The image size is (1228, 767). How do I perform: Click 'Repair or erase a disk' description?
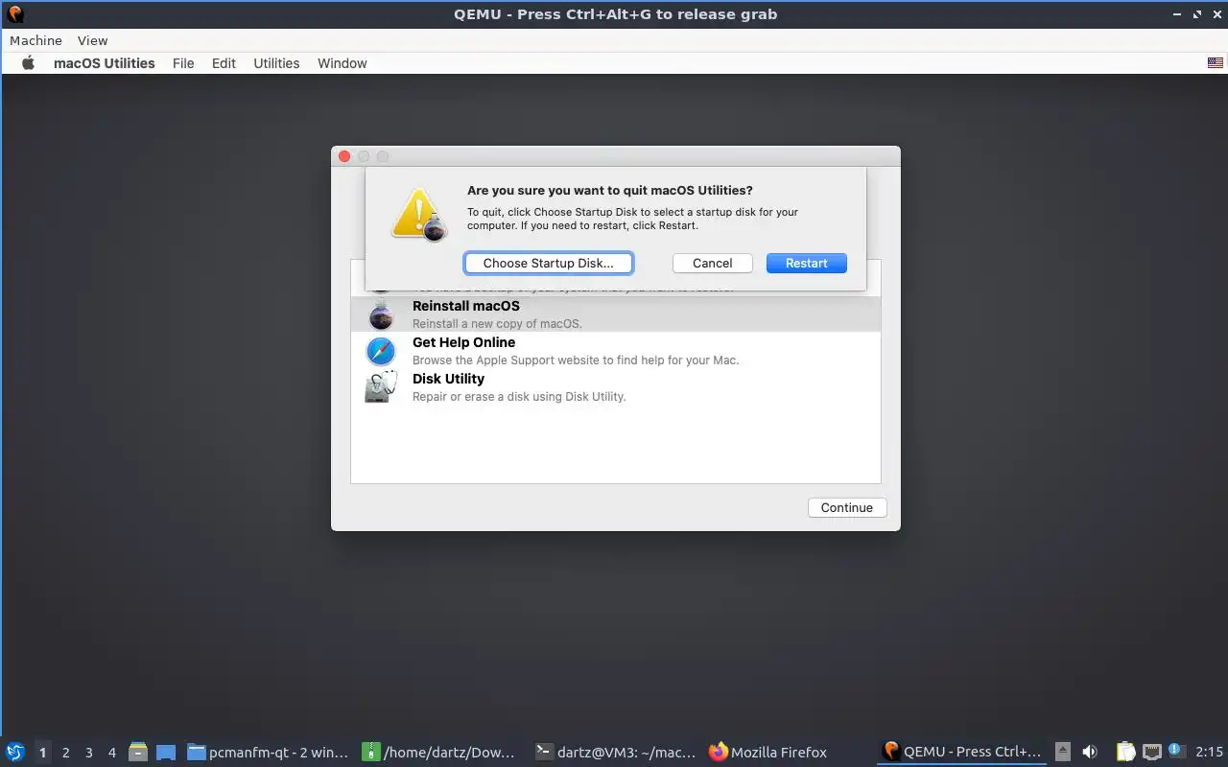(x=519, y=397)
